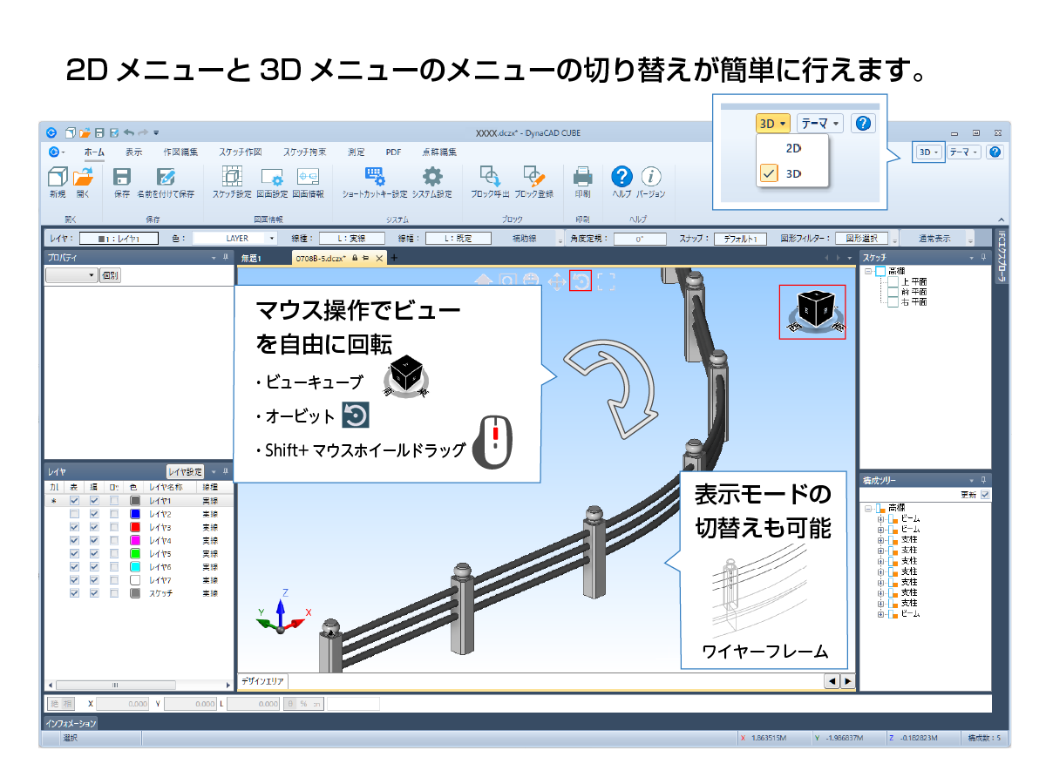
Task: Click the ブロック呼出 block call icon
Action: pyautogui.click(x=490, y=177)
